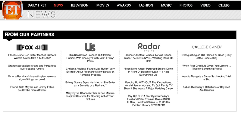Read the Jen Selter butt selfie story
Image resolution: width=241 pixels, height=116 pixels.
pyautogui.click(x=32, y=56)
